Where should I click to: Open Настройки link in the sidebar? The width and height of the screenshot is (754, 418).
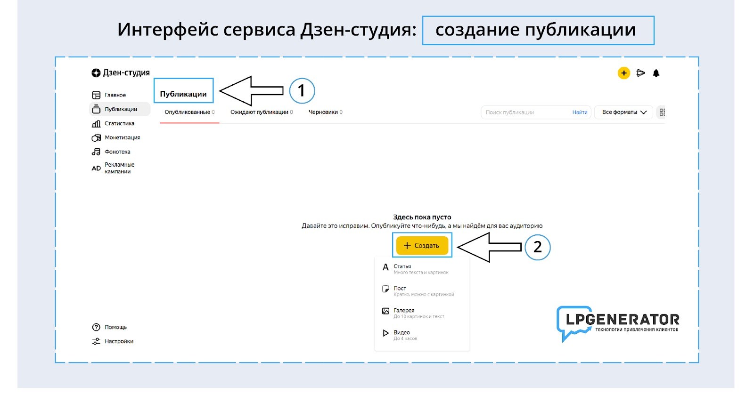tap(119, 341)
